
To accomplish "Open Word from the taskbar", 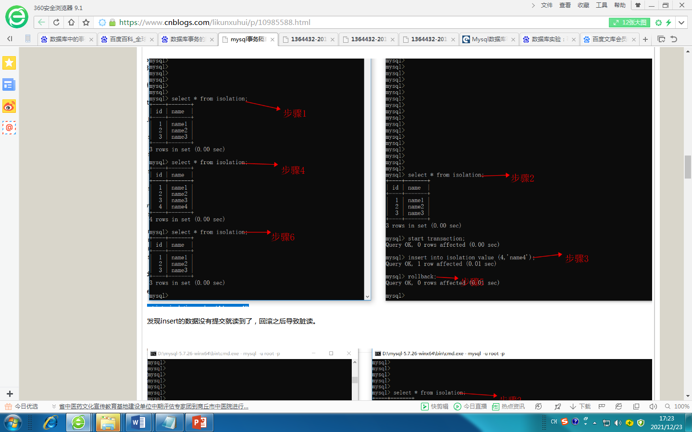I will (138, 423).
